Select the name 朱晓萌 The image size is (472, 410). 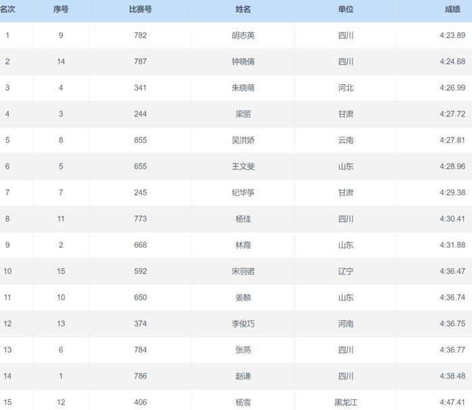[243, 88]
